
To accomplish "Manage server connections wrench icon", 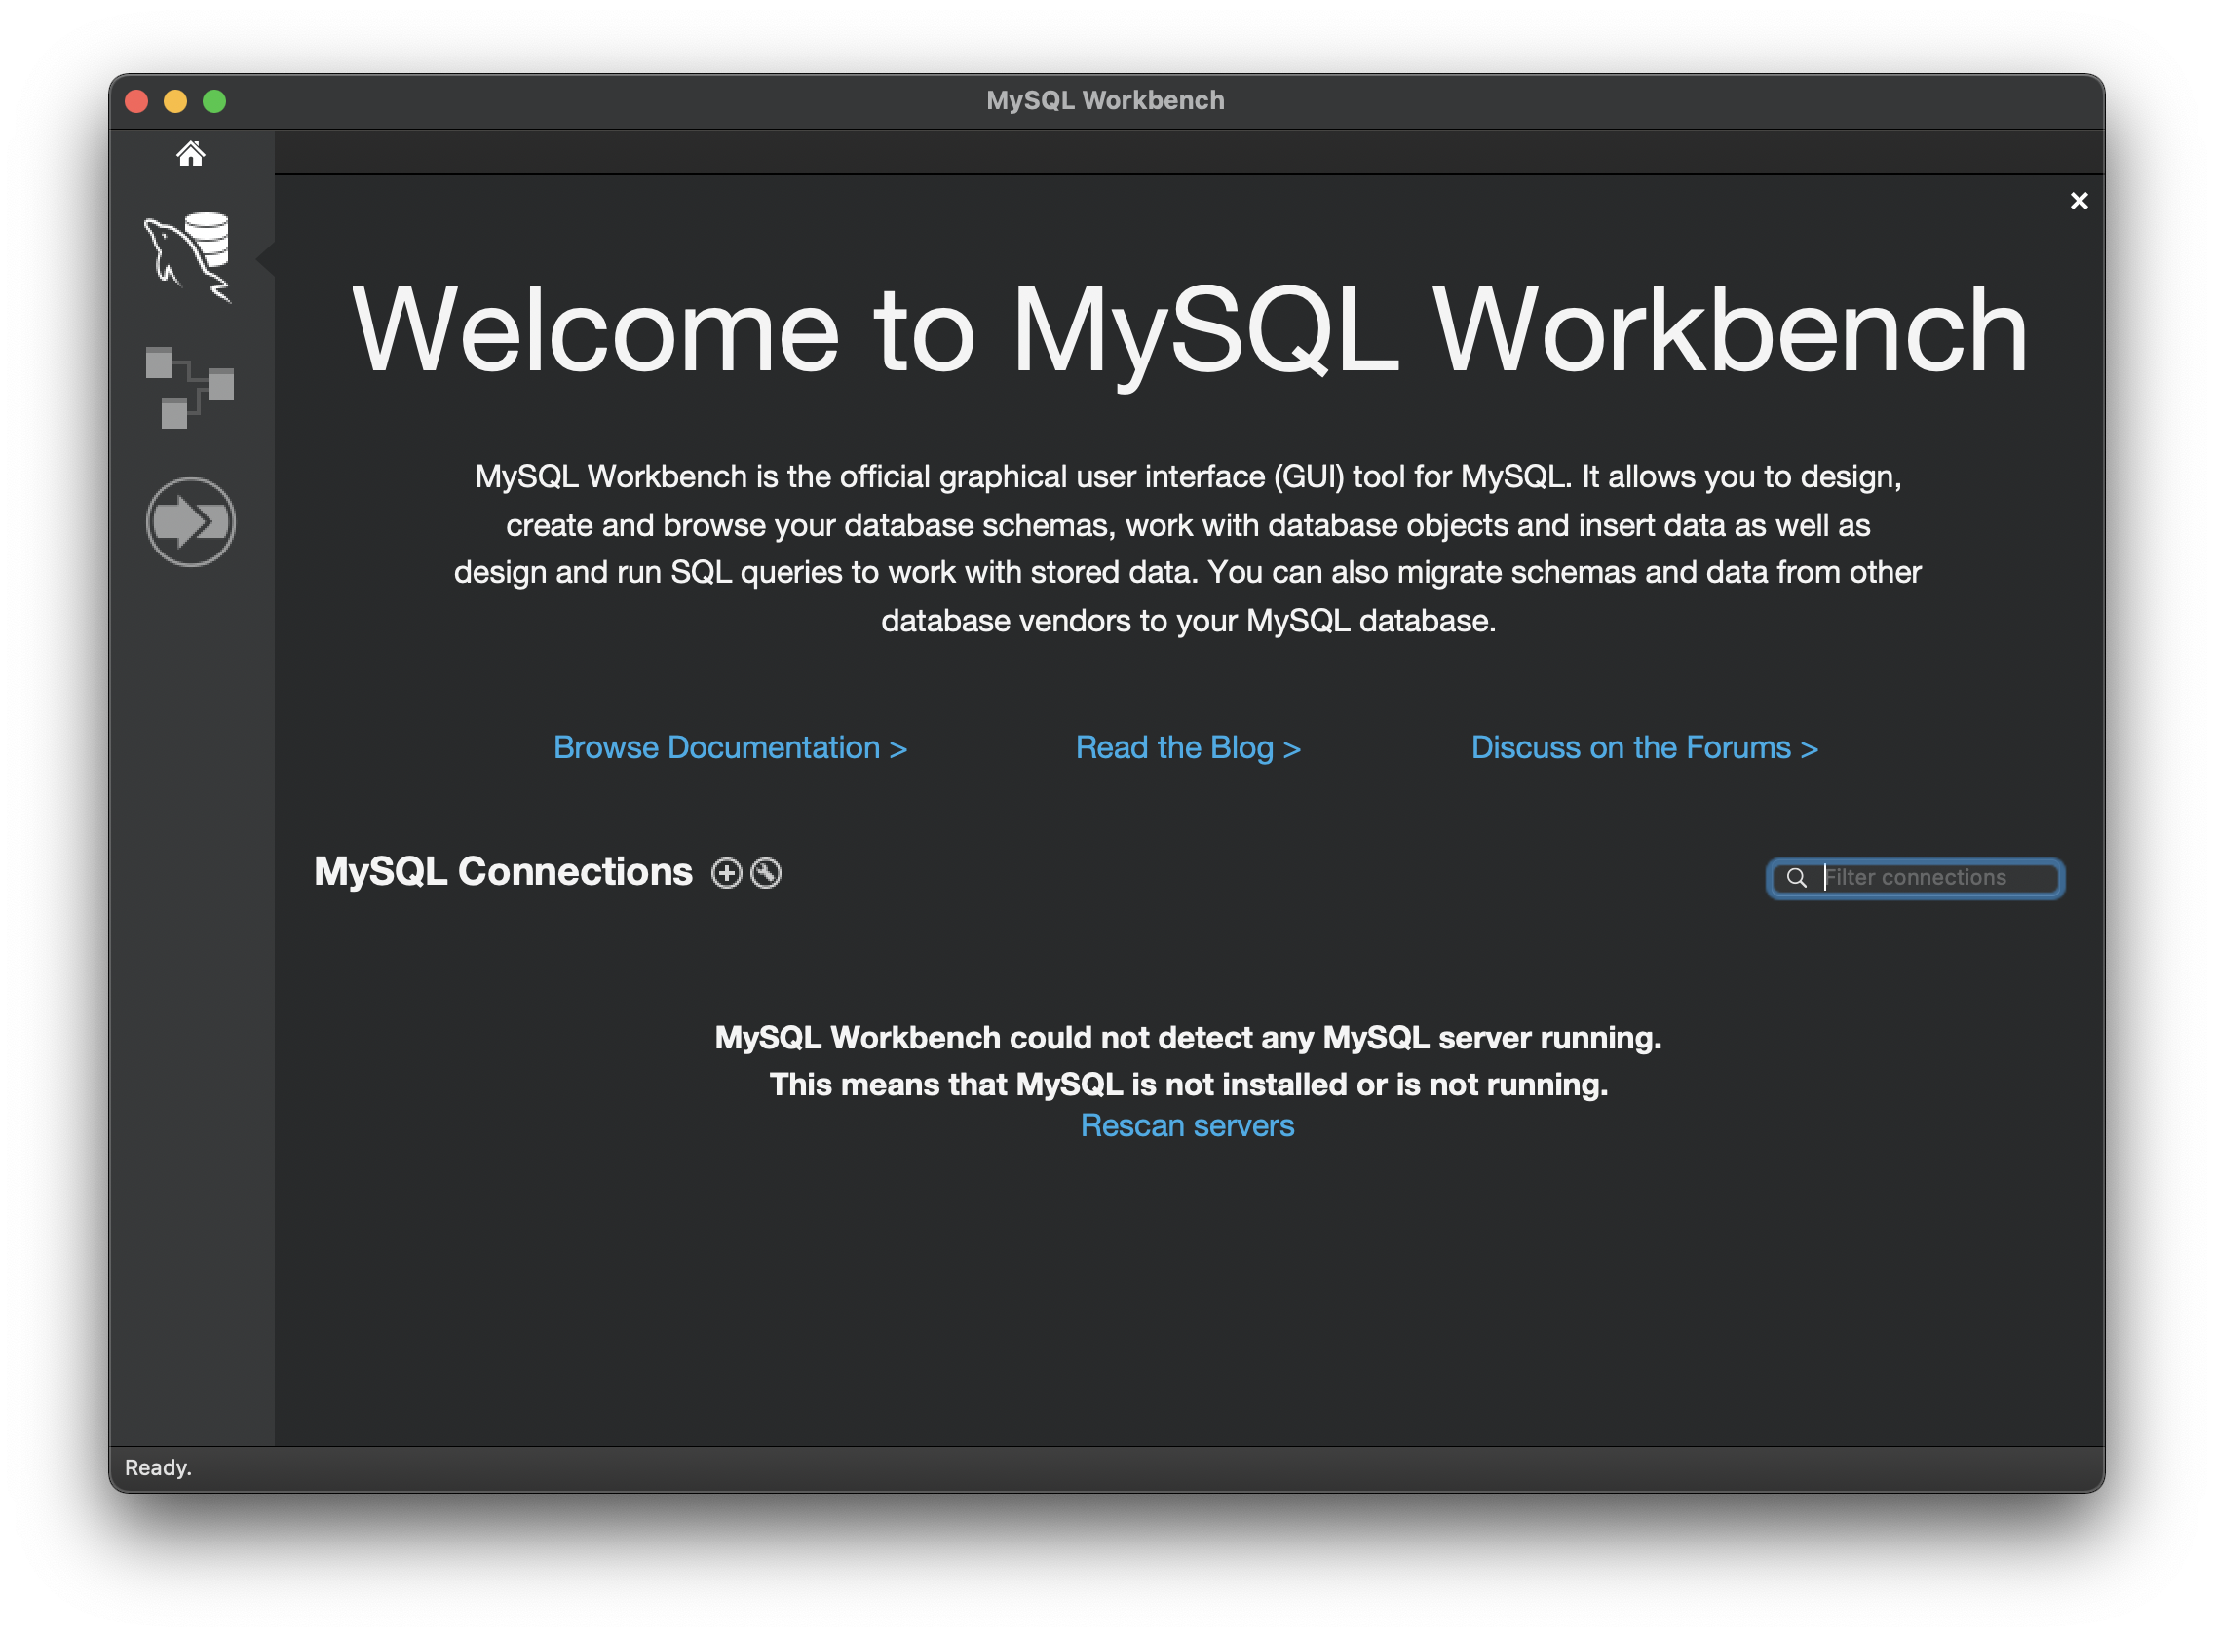I will click(x=766, y=874).
